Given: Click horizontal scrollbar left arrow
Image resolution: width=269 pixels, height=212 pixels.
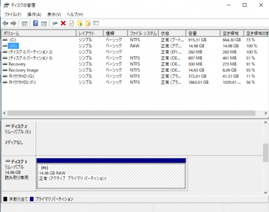Looking at the screenshot, I should (x=4, y=113).
